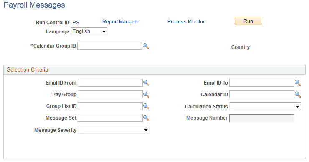Click the Selection Criteria header
The width and height of the screenshot is (309, 162).
(154, 70)
